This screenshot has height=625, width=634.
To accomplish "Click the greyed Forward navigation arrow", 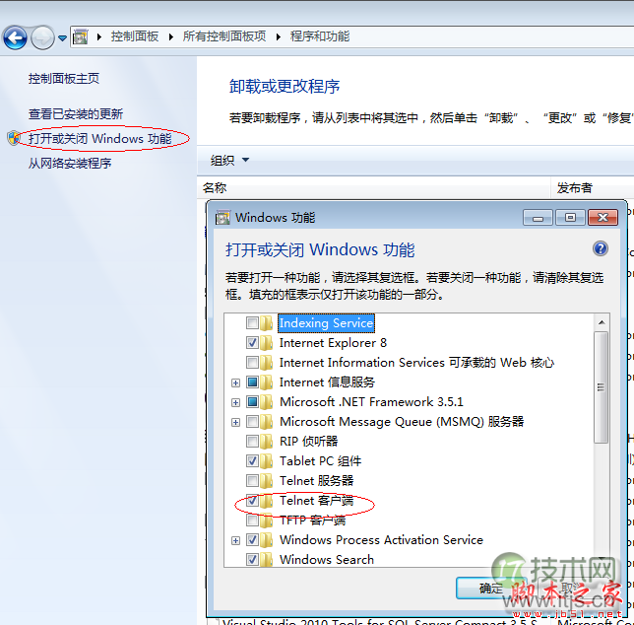I will click(42, 38).
